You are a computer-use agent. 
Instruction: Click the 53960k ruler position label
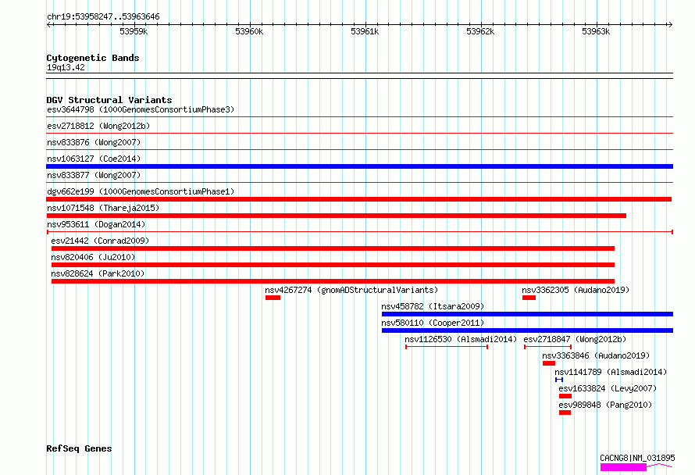point(249,31)
